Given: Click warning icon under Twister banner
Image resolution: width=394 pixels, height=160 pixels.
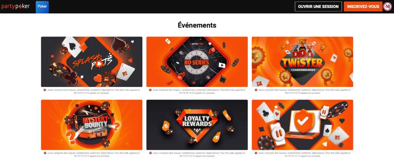Looking at the screenshot, I should click(x=256, y=90).
